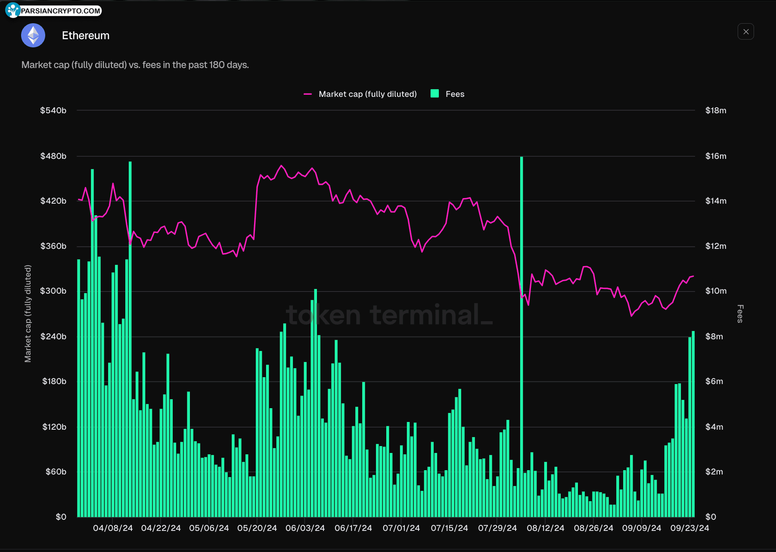Click the 04/08/24 date label on x-axis
The height and width of the screenshot is (552, 776).
pyautogui.click(x=113, y=528)
